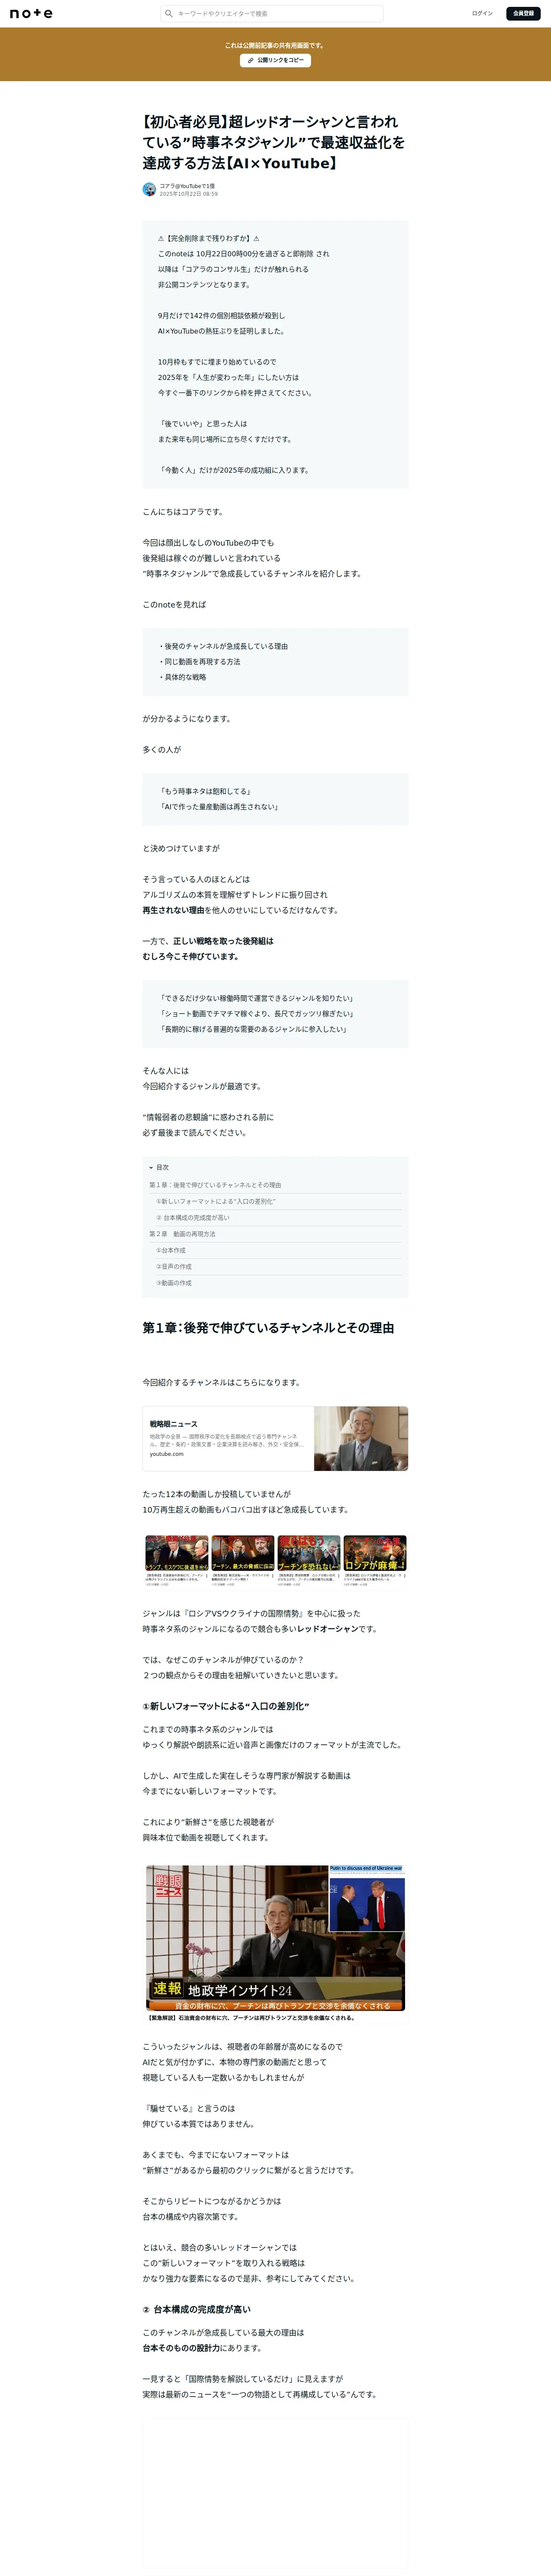
Task: Click the publish date 2025年10月22日 08:59
Action: point(188,194)
